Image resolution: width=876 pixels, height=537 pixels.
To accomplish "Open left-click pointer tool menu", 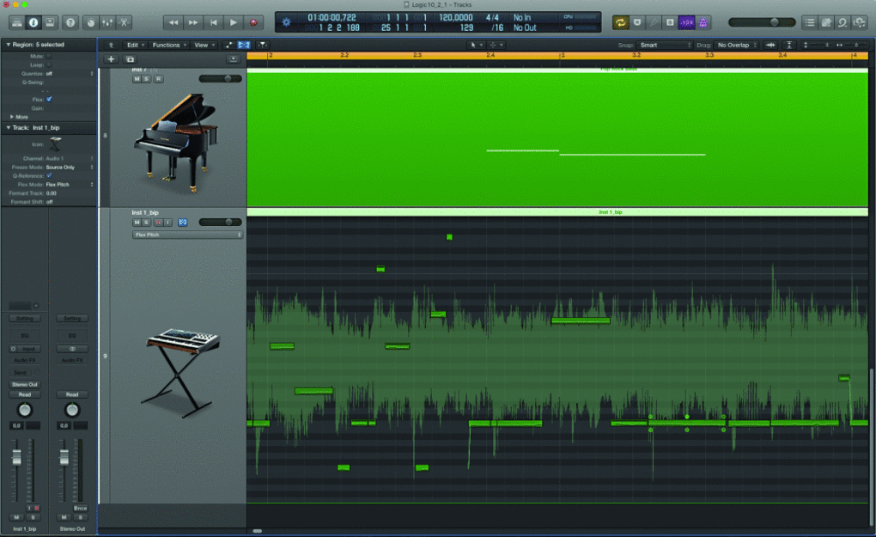I will tap(476, 46).
